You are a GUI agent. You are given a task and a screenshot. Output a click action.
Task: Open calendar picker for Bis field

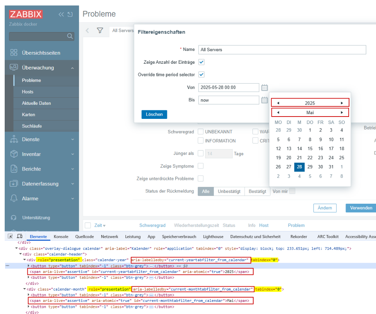[265, 100]
